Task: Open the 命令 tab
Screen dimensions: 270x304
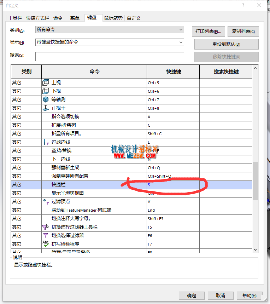Action: (58, 18)
